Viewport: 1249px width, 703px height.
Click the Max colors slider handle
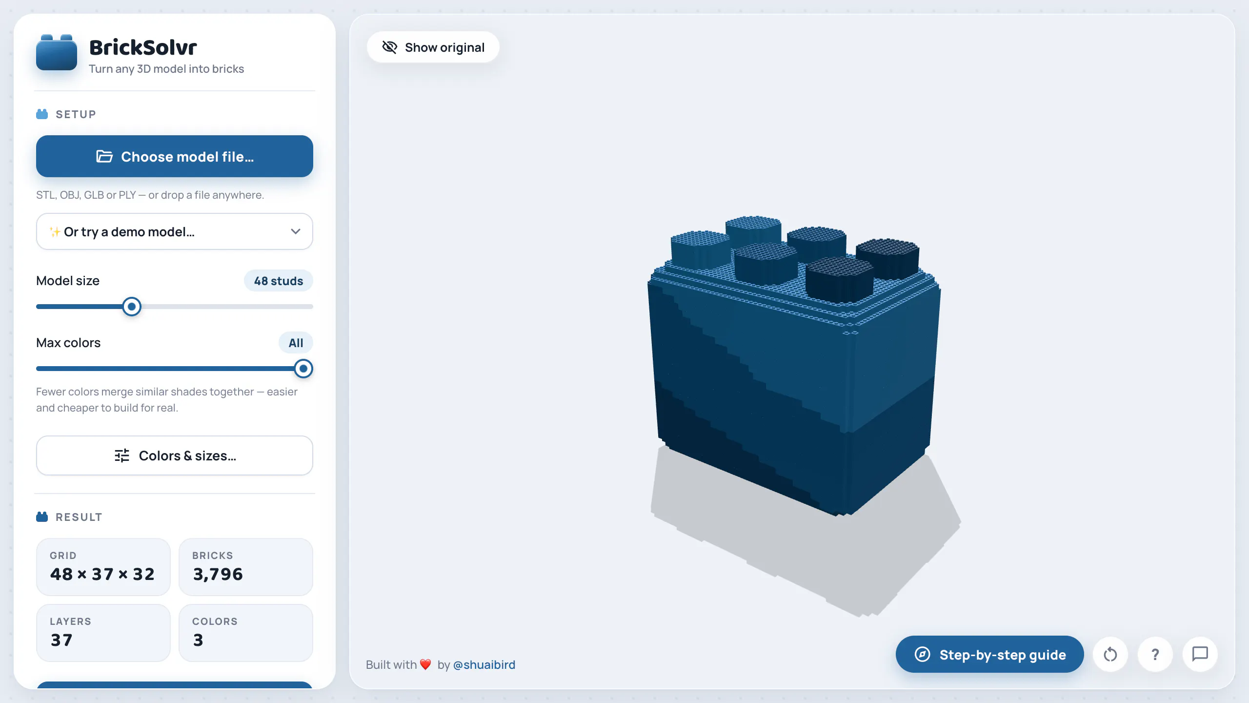click(x=303, y=369)
